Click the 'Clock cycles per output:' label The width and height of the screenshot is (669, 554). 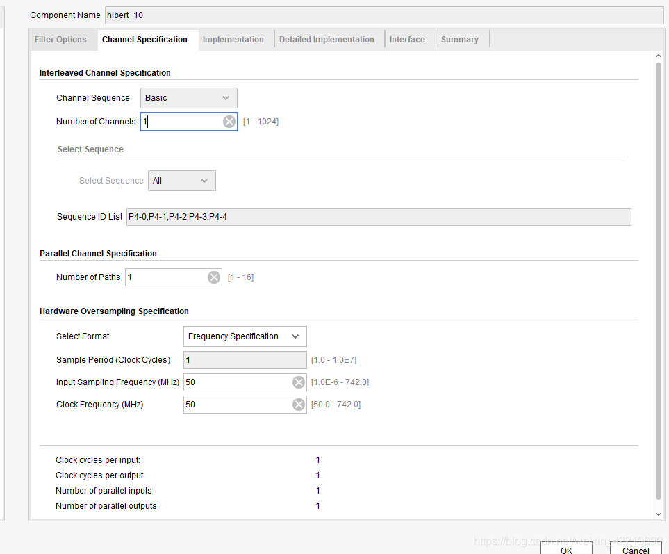(100, 475)
